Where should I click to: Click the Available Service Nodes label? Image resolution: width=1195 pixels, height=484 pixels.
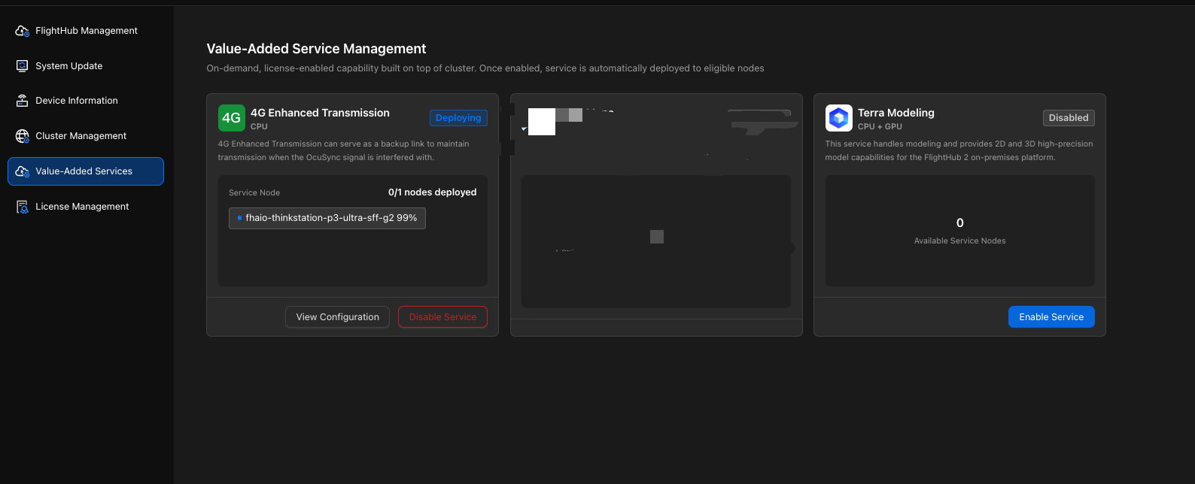point(959,241)
